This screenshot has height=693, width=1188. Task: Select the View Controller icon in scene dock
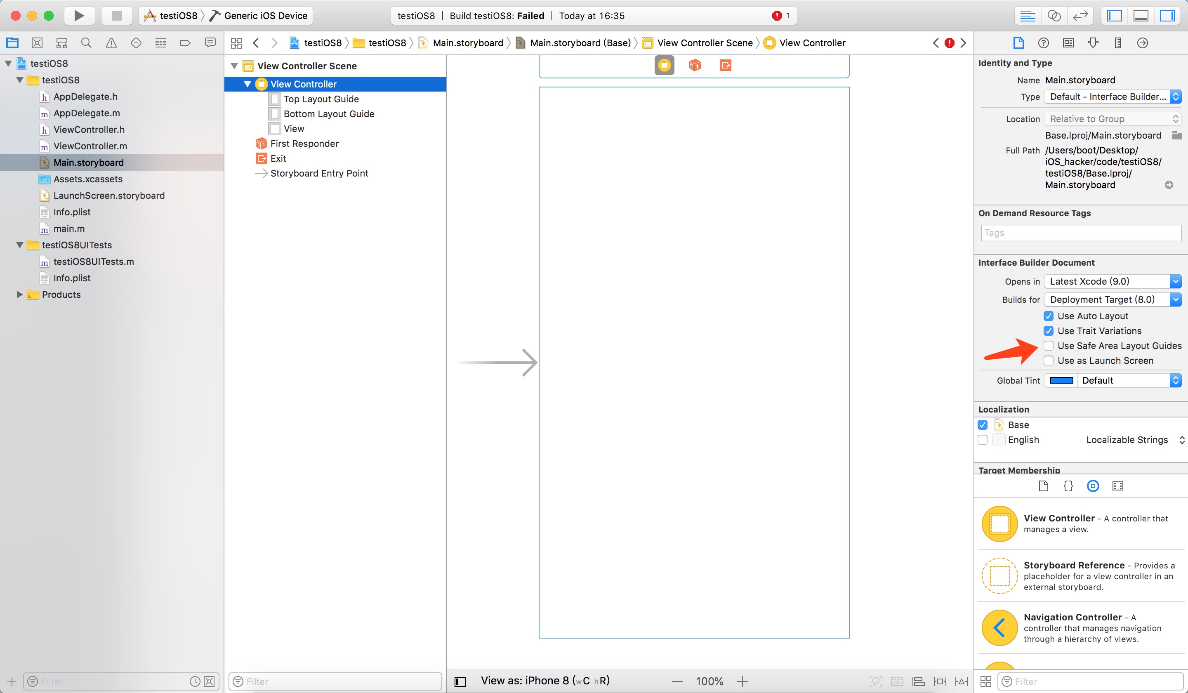664,65
